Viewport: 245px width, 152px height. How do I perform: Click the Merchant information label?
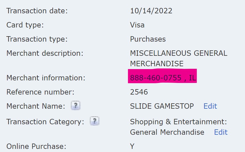tap(46, 78)
